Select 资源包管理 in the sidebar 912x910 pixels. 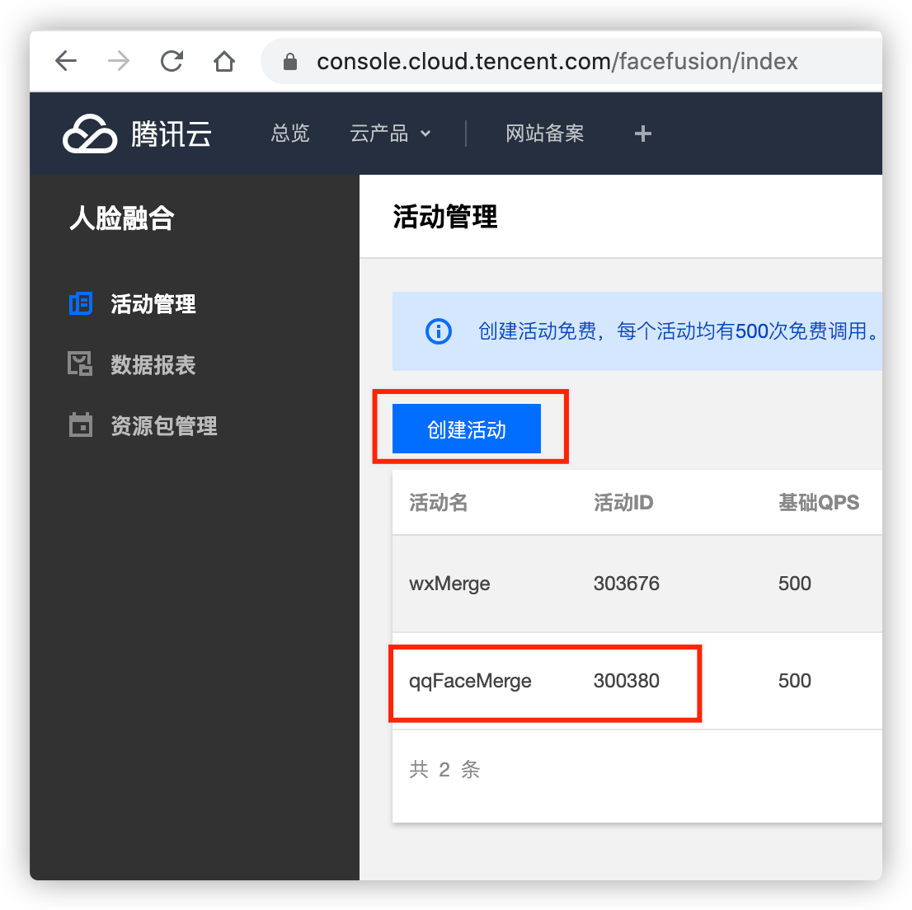[x=164, y=425]
